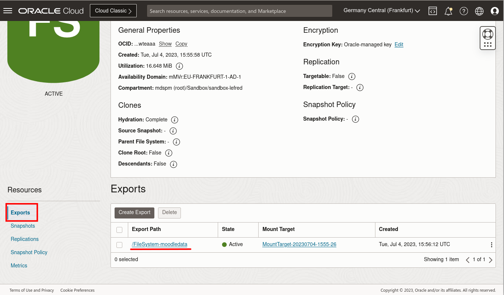Select Snapshots in the Resources sidebar
Image resolution: width=504 pixels, height=295 pixels.
coord(22,225)
